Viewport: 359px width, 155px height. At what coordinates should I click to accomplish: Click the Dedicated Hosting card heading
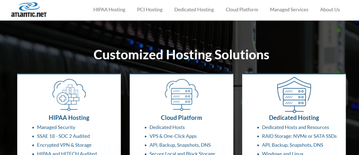point(294,118)
